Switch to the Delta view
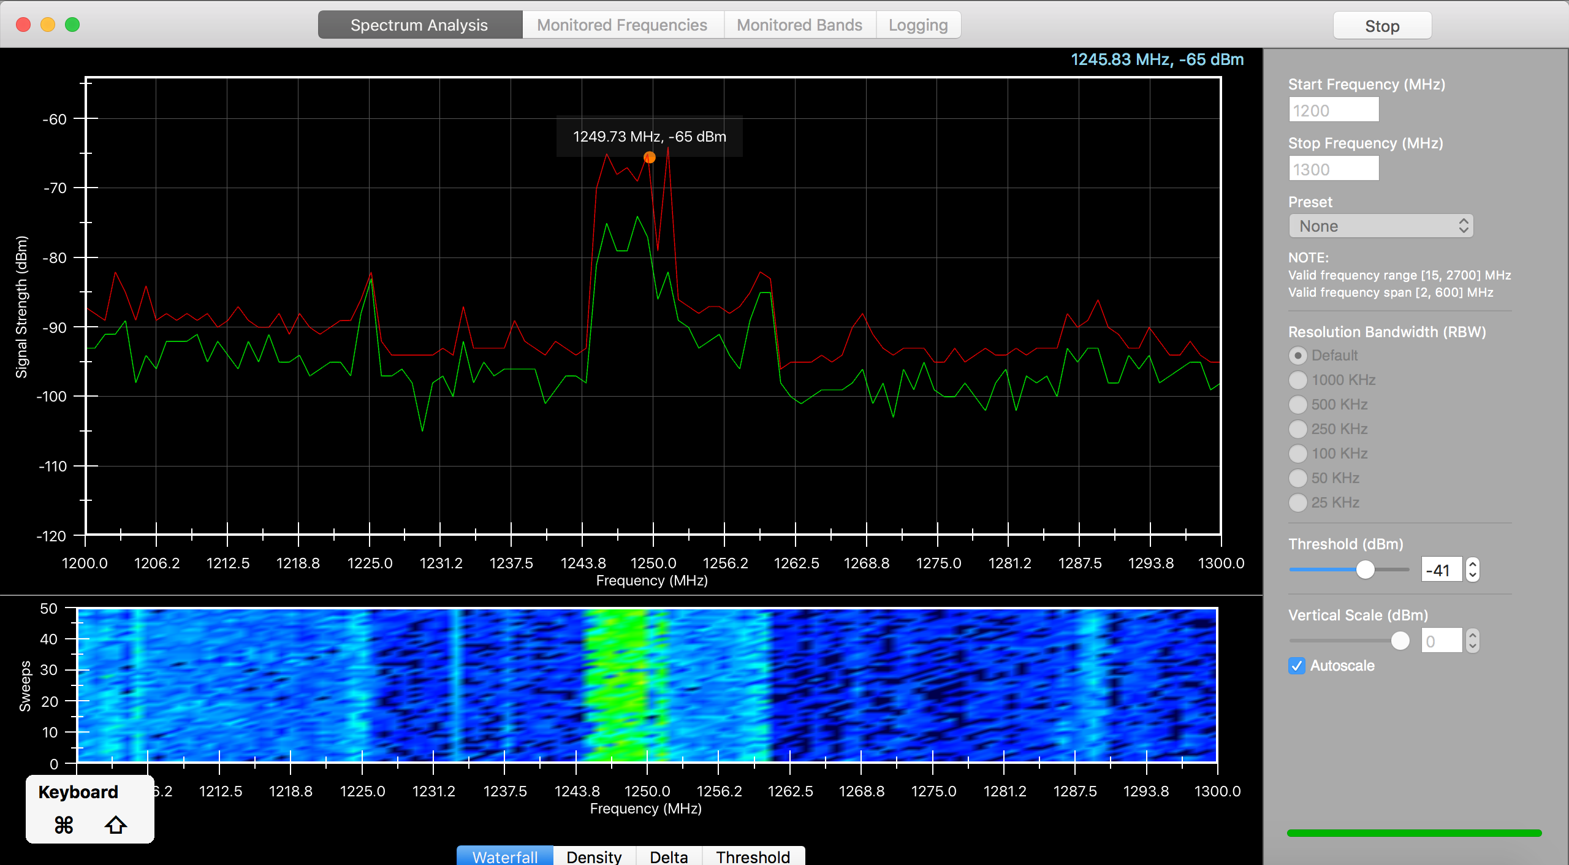The height and width of the screenshot is (865, 1569). [x=669, y=856]
